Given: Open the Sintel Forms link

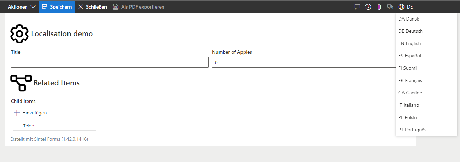Looking at the screenshot, I should coord(47,139).
